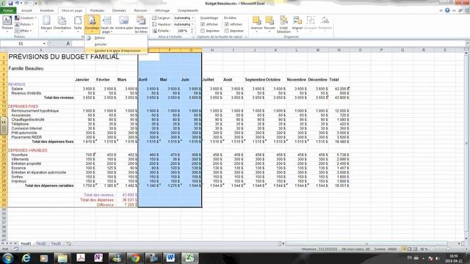Select sheet tab Feuil3
The width and height of the screenshot is (470, 264).
56,243
